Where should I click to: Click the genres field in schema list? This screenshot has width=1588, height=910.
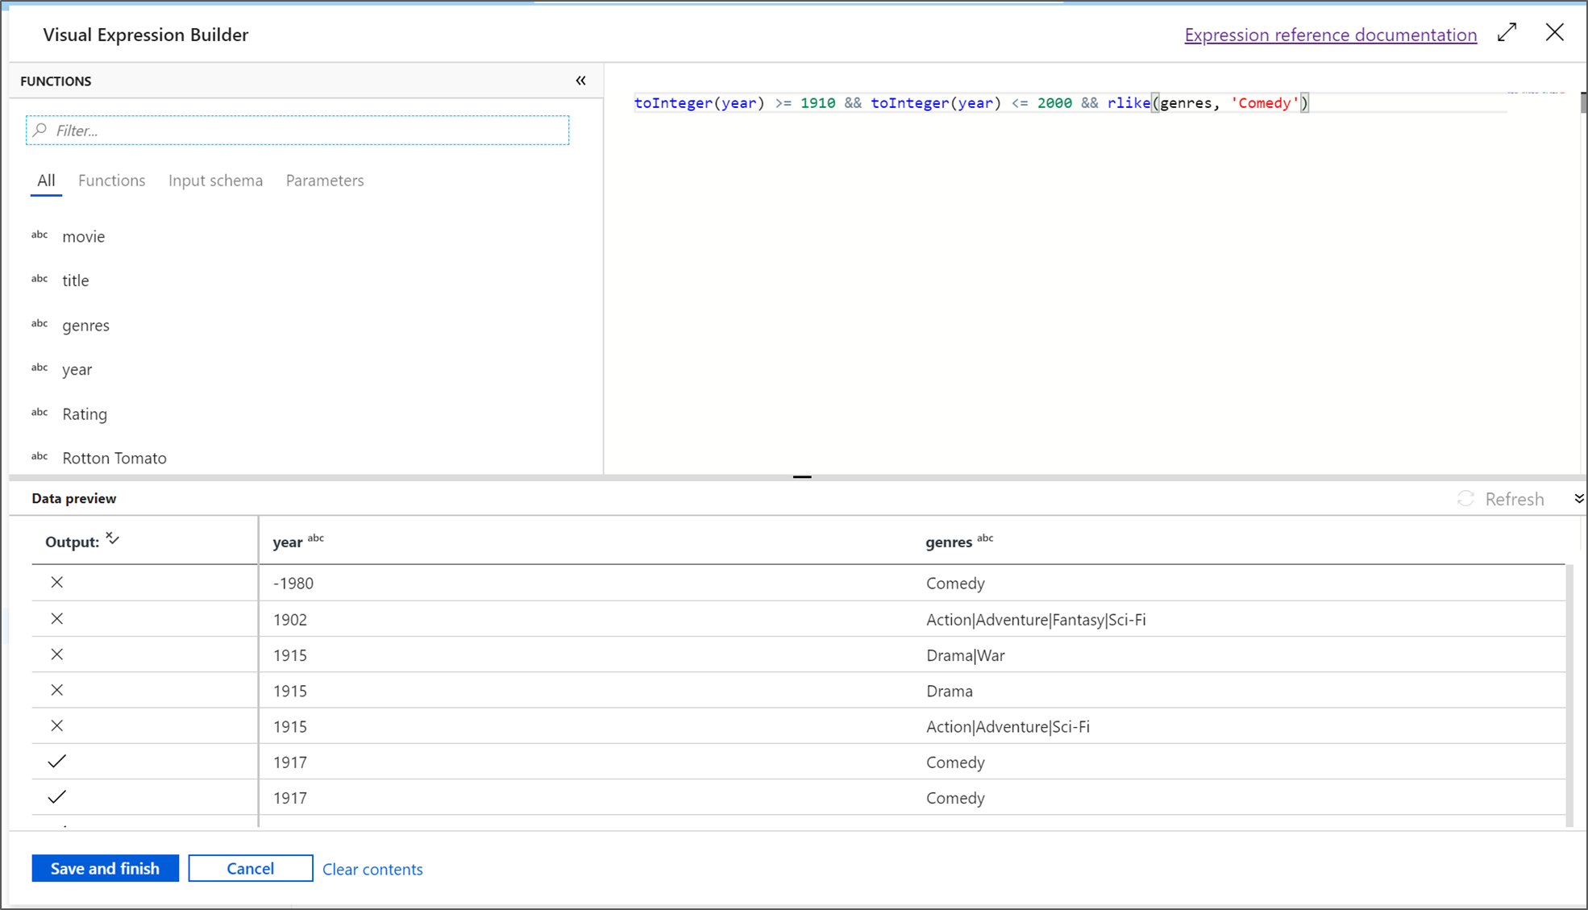[86, 324]
